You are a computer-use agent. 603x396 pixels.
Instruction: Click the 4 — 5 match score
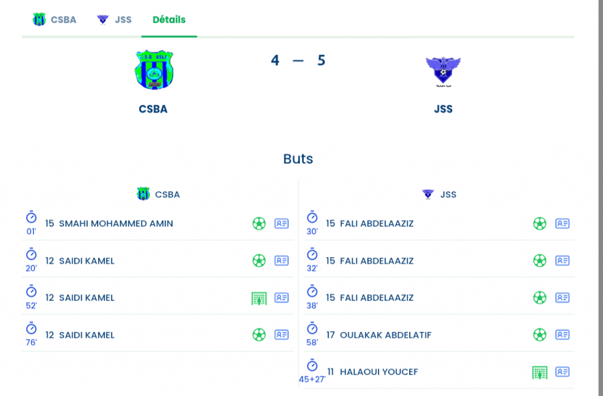click(298, 60)
